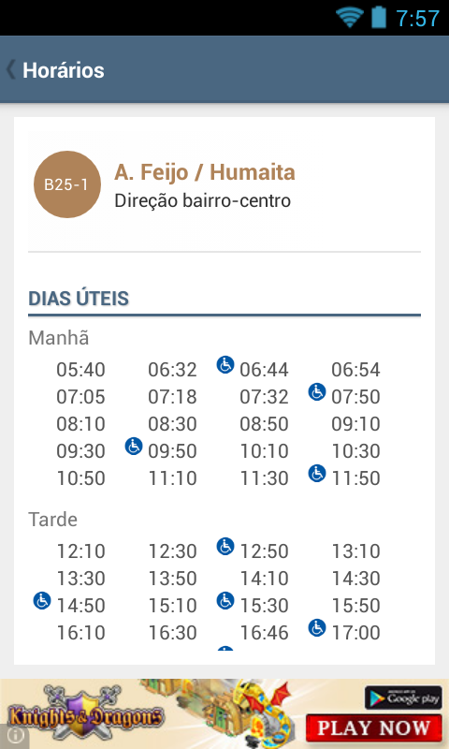Select the 05:40 morning departure
Screen dimensions: 449x749
click(x=80, y=370)
